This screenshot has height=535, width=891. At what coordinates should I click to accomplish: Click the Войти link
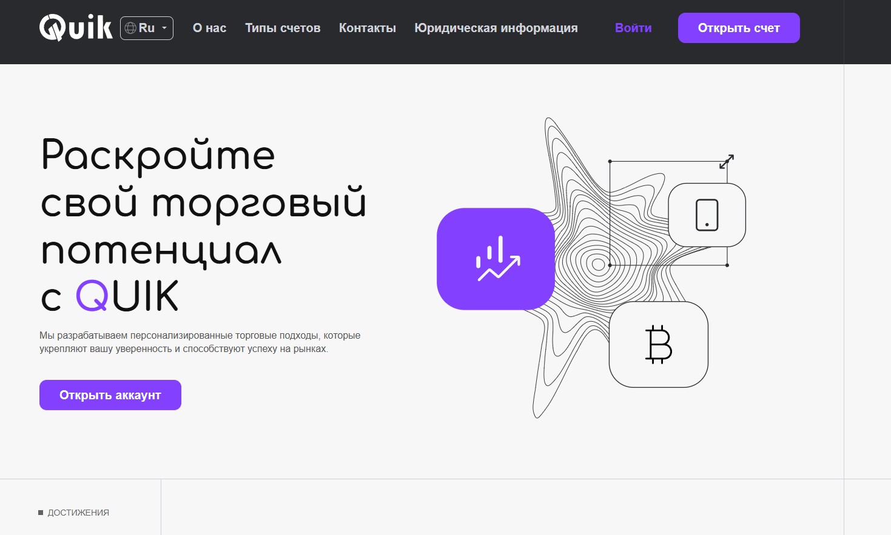click(x=633, y=28)
